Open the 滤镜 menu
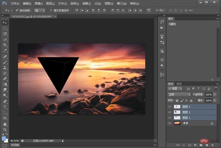The height and width of the screenshot is (148, 221). pos(86,4)
